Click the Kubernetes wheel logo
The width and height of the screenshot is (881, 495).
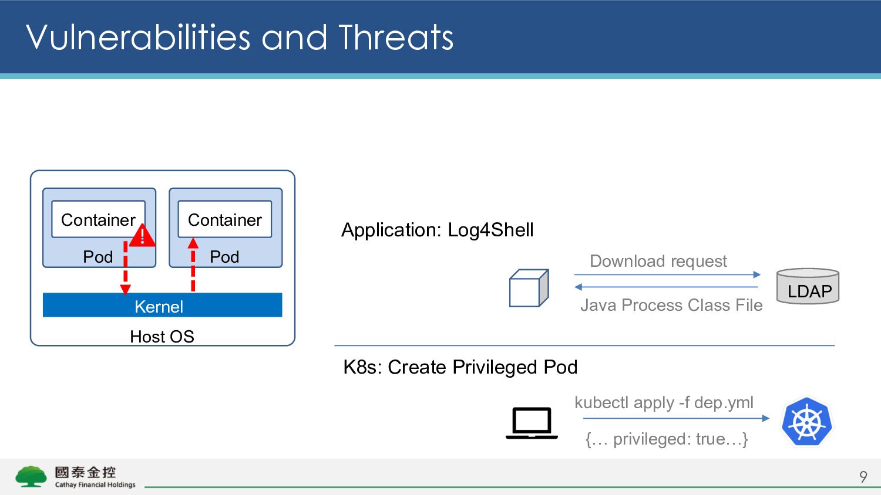807,422
